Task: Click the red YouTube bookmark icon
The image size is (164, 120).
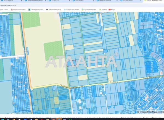Action: (110, 10)
